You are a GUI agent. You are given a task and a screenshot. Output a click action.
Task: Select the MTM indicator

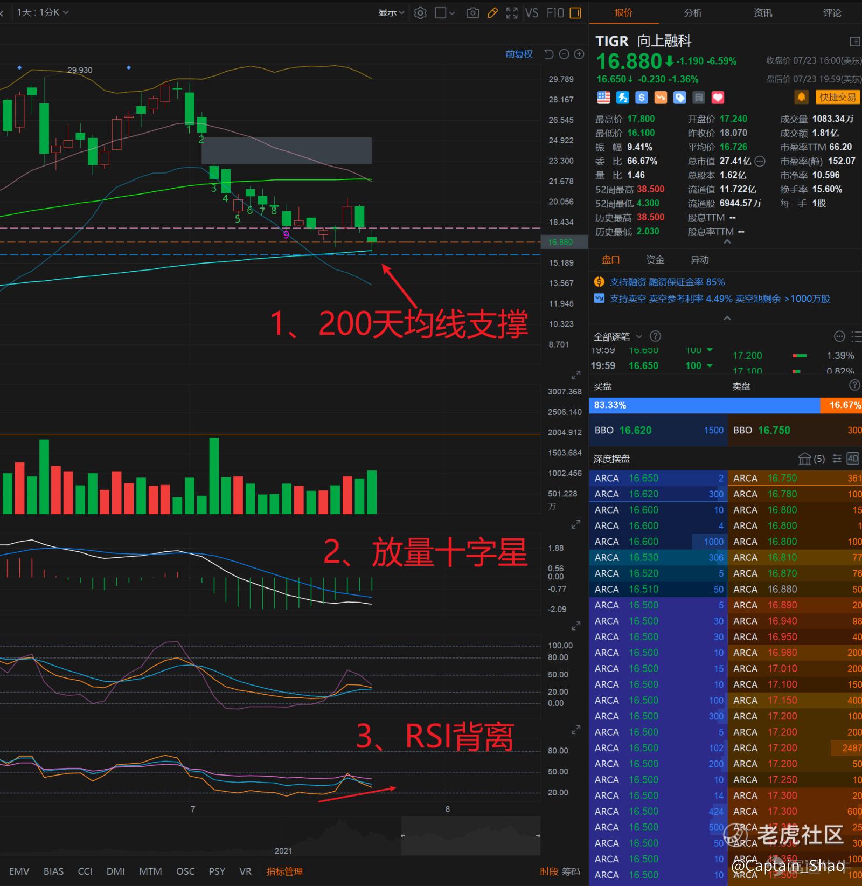coord(150,871)
